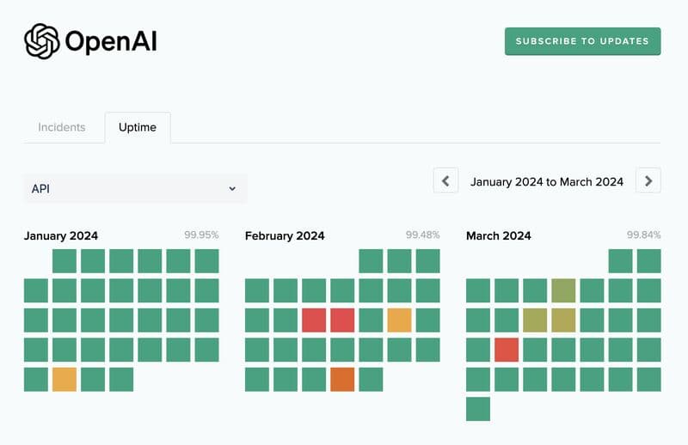Screen dimensions: 688x445
Task: Select the dark orange day square in February
Action: 342,379
